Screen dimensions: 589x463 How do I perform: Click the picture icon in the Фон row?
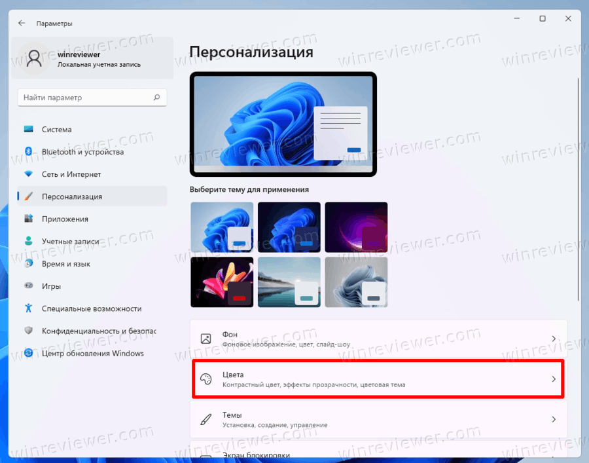(206, 339)
